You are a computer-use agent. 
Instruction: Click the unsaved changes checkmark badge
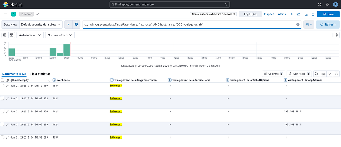pos(38,14)
